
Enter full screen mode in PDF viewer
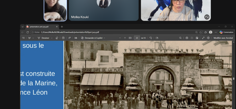tap(203, 38)
